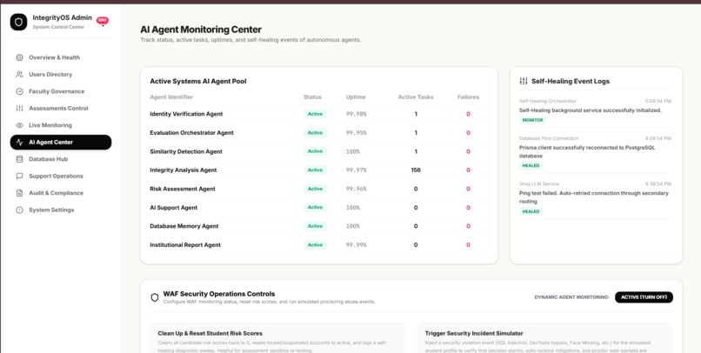Image resolution: width=701 pixels, height=353 pixels.
Task: Click Clean Up & Reset Student Risk Scores heading
Action: pyautogui.click(x=210, y=333)
